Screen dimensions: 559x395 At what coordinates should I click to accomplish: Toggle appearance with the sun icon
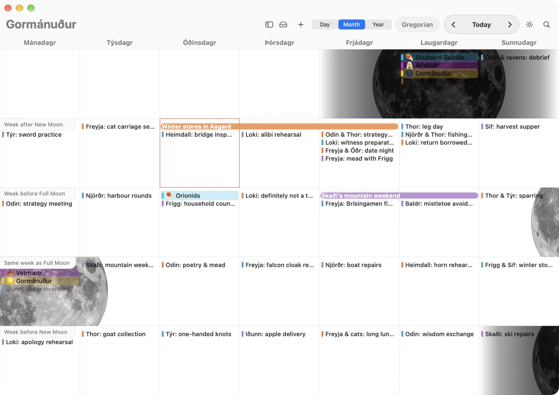pyautogui.click(x=529, y=25)
